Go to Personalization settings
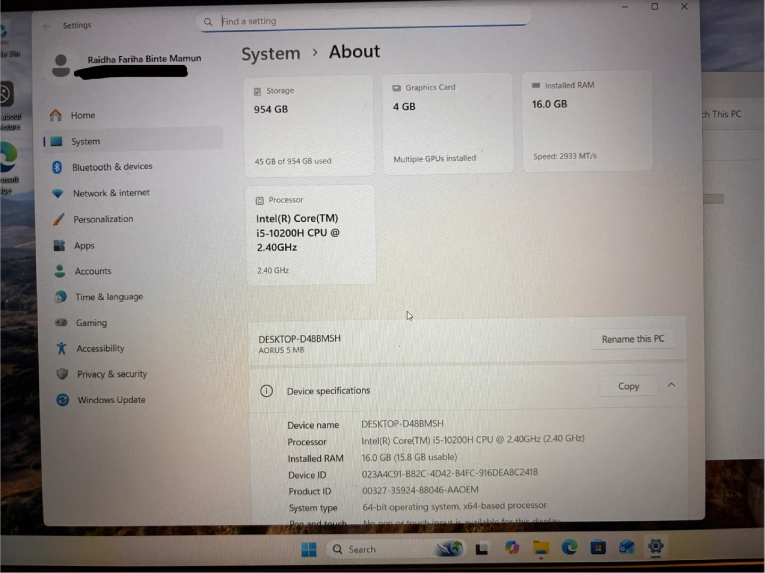The height and width of the screenshot is (573, 765). point(103,219)
